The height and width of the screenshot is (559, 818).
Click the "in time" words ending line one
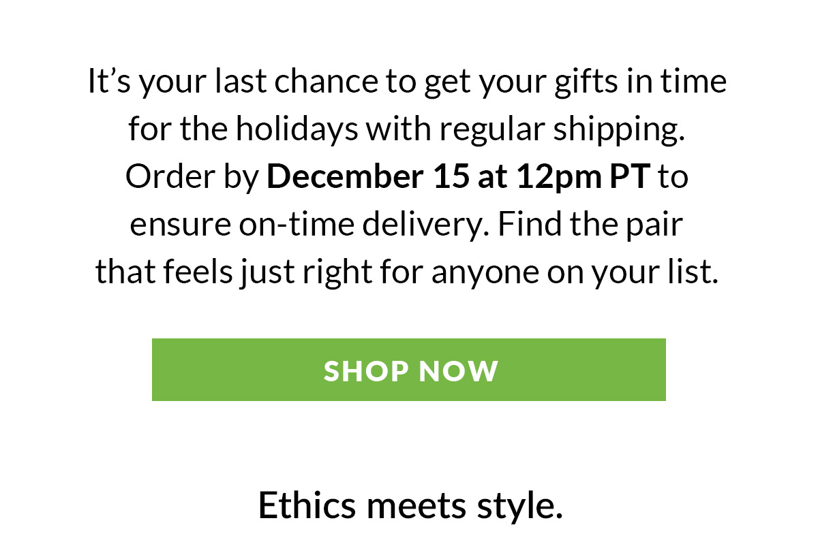[697, 82]
